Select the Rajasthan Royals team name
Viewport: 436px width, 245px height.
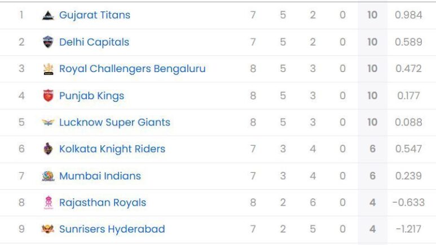tap(103, 203)
